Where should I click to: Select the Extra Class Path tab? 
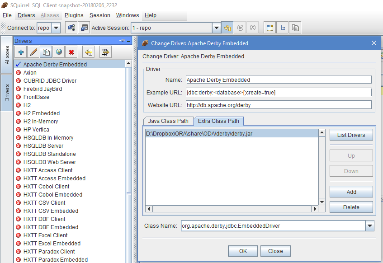pyautogui.click(x=218, y=121)
